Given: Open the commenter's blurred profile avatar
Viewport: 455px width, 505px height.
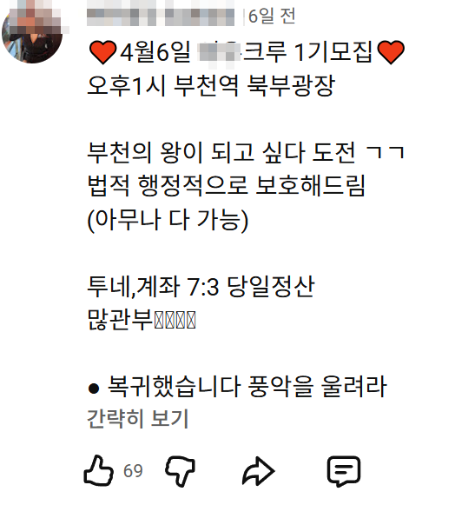Looking at the screenshot, I should (x=32, y=31).
